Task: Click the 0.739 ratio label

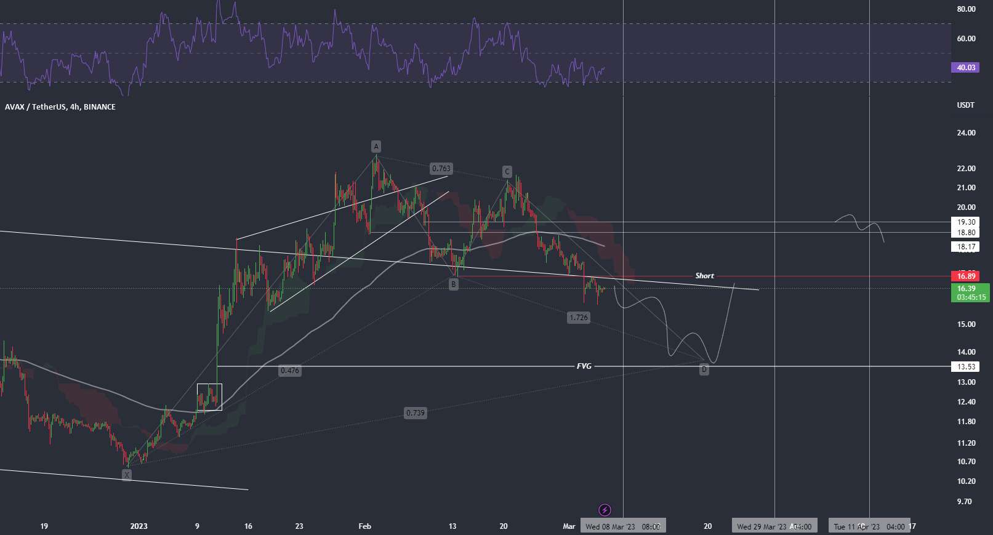Action: click(416, 413)
